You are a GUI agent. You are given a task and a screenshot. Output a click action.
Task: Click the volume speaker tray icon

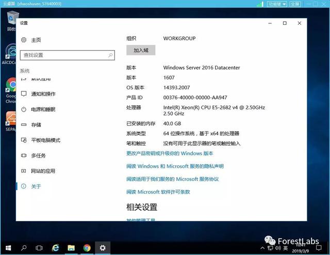coord(278,248)
